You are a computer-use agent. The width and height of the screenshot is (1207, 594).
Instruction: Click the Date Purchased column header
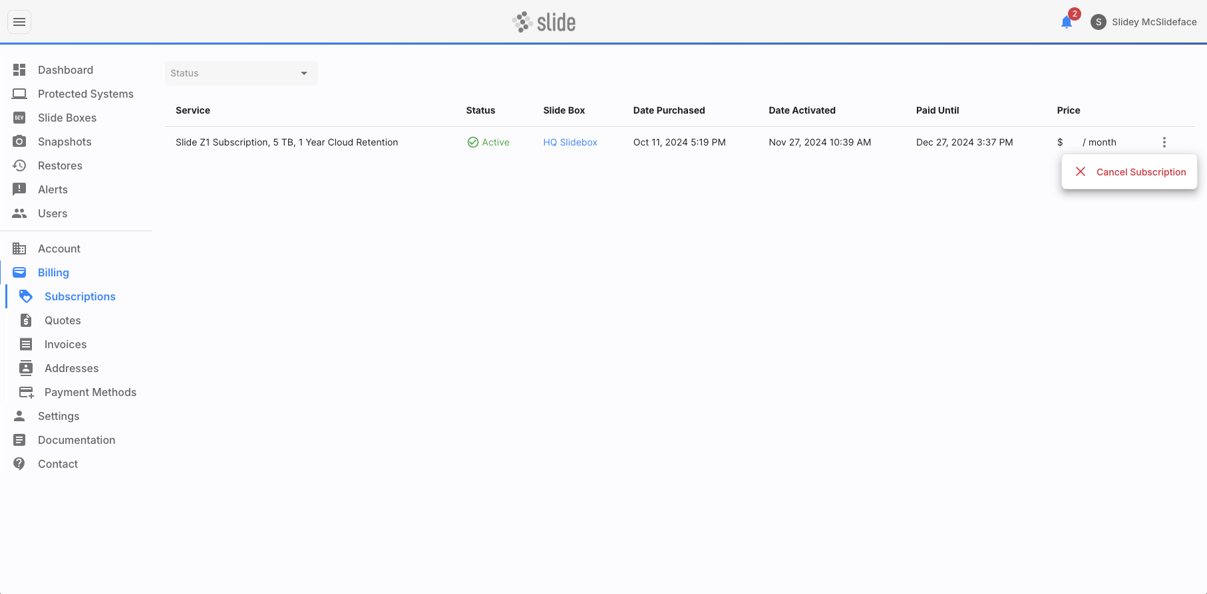(669, 110)
